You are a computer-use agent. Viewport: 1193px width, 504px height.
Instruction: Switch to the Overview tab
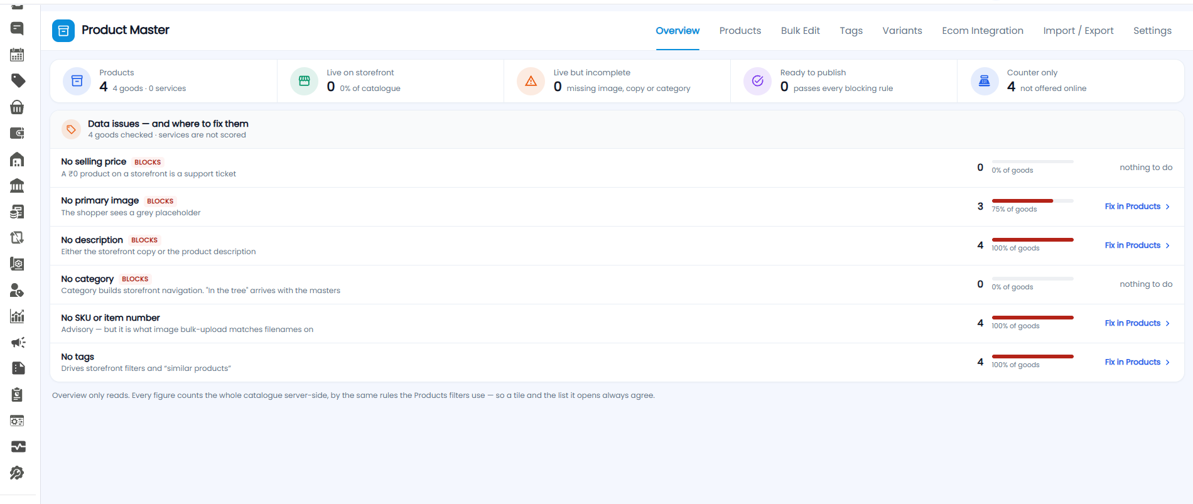(677, 31)
